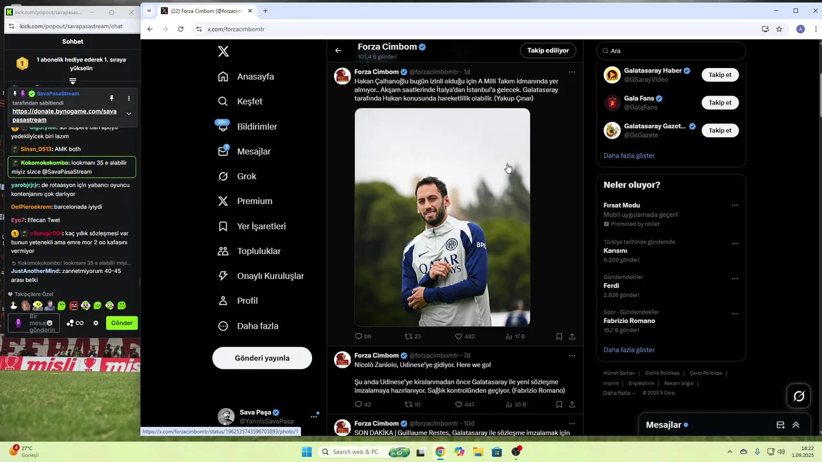Open Profil page
This screenshot has height=462, width=822.
point(238,300)
